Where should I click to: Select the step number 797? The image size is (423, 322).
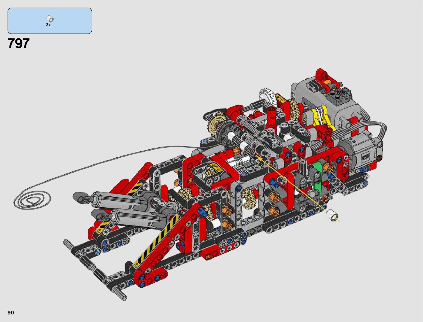click(19, 43)
